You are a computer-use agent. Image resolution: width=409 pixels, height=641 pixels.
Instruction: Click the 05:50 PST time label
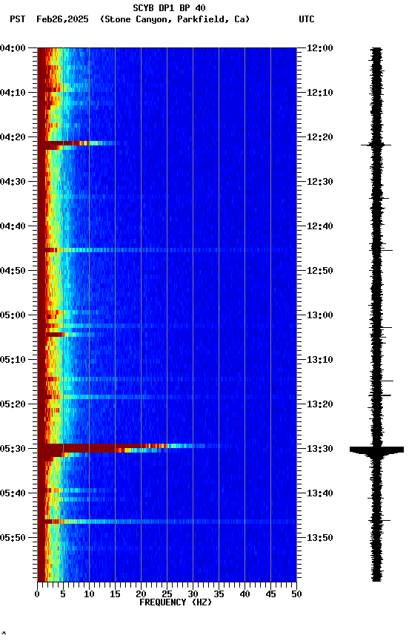(13, 538)
